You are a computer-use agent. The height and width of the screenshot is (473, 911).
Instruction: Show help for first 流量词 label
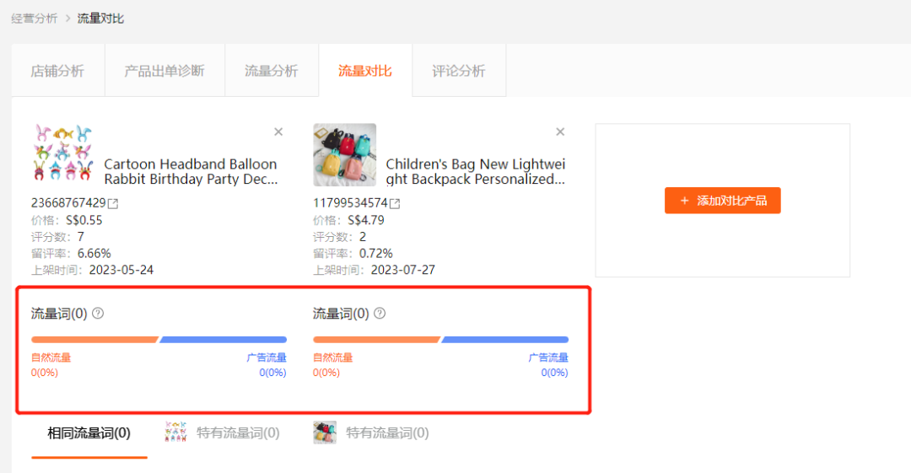tap(98, 313)
